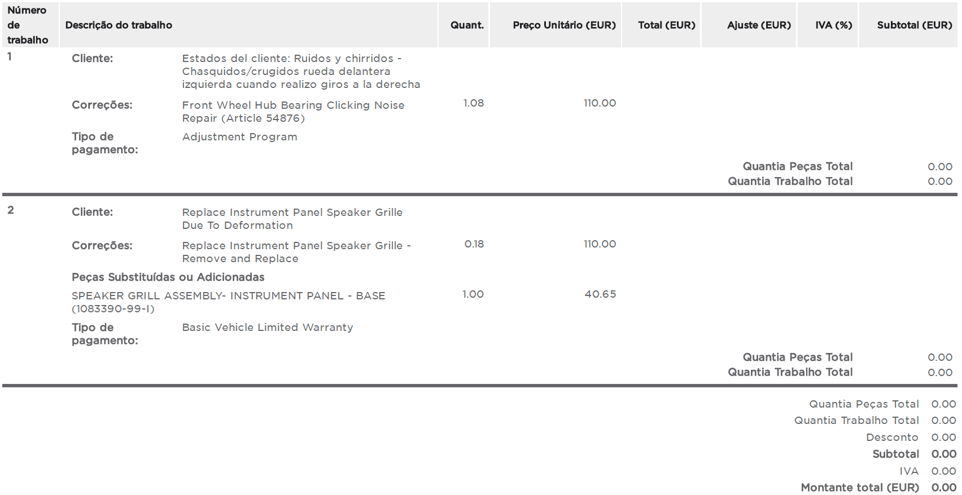This screenshot has height=495, width=962.
Task: Click the 'Preço Unitário (EUR)' header
Action: (x=564, y=25)
